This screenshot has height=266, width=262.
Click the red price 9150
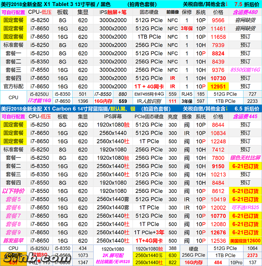point(218,166)
